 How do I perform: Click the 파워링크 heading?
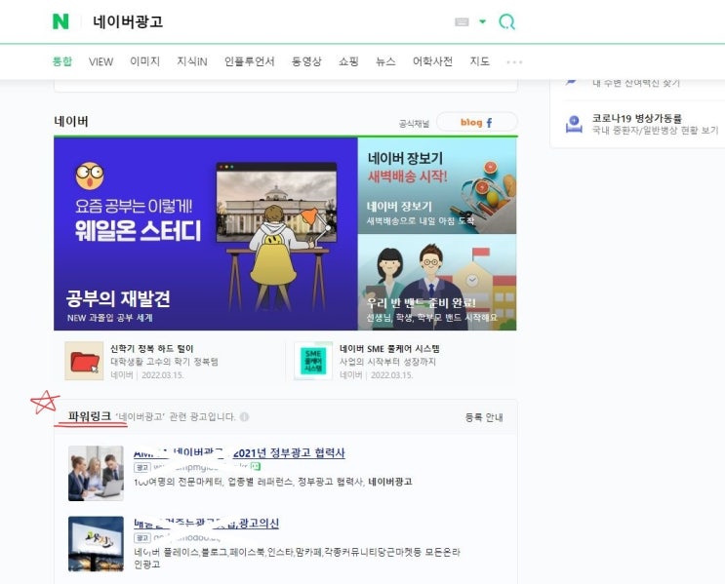[89, 416]
